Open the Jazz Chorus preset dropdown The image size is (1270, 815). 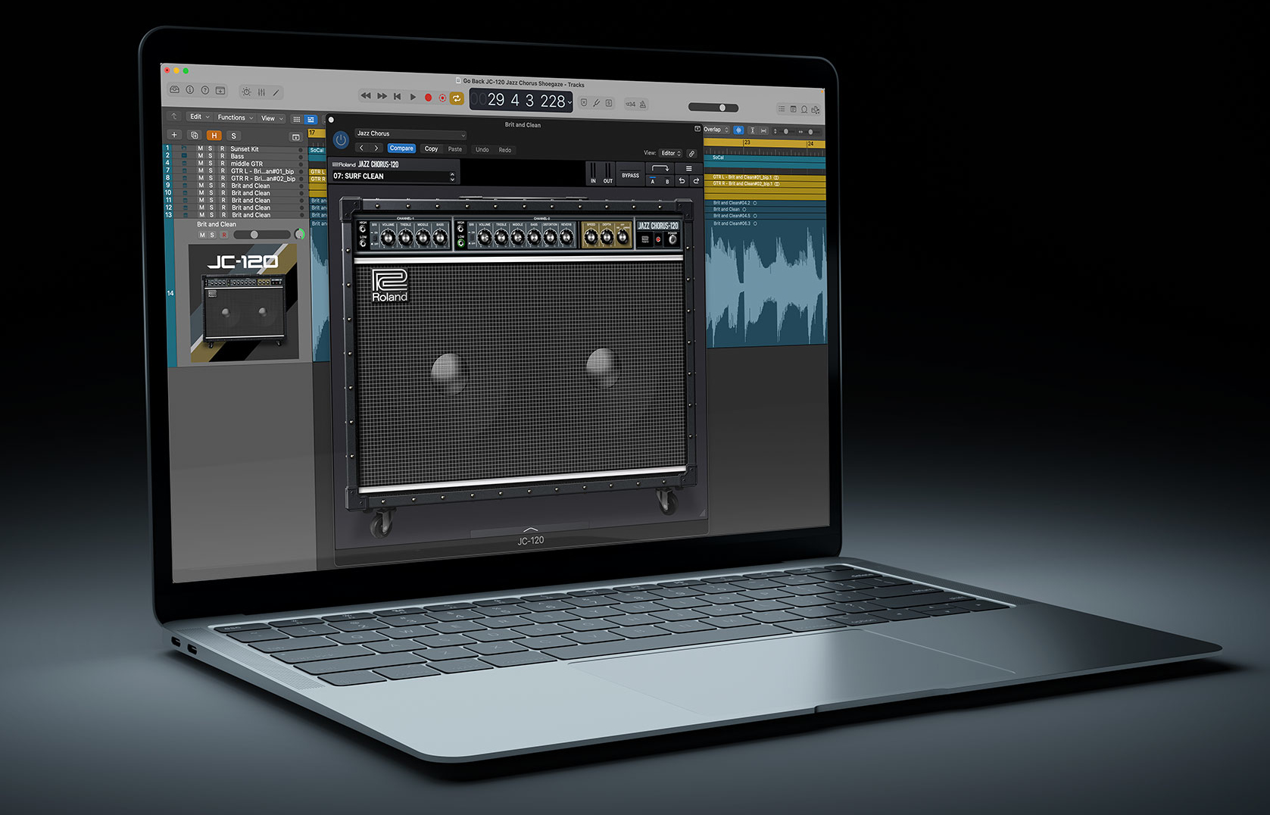[x=410, y=133]
